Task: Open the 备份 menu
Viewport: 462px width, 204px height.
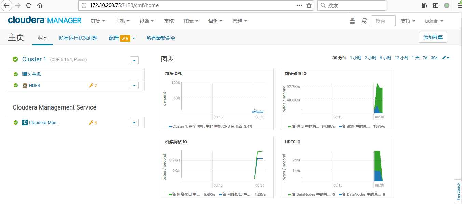Action: 215,21
